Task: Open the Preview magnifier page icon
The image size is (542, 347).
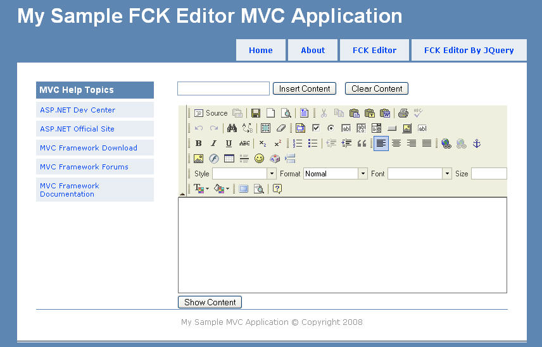Action: pos(286,113)
